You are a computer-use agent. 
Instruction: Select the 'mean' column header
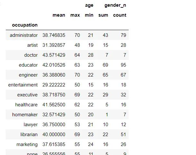(59, 15)
